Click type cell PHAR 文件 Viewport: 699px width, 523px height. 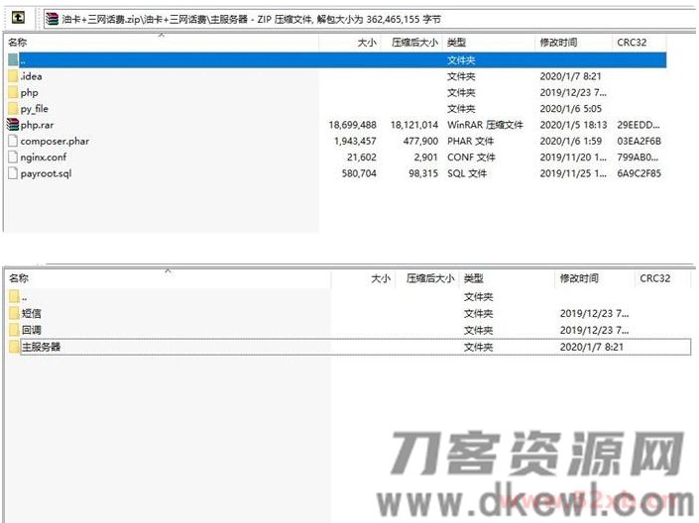(470, 141)
